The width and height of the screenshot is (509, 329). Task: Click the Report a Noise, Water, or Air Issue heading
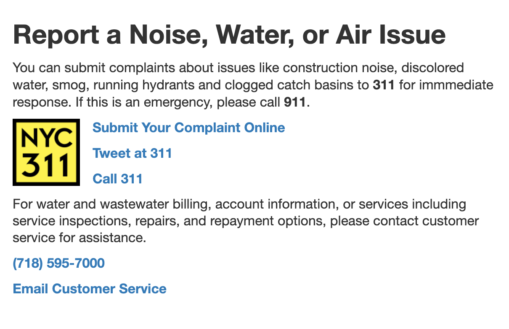click(229, 35)
